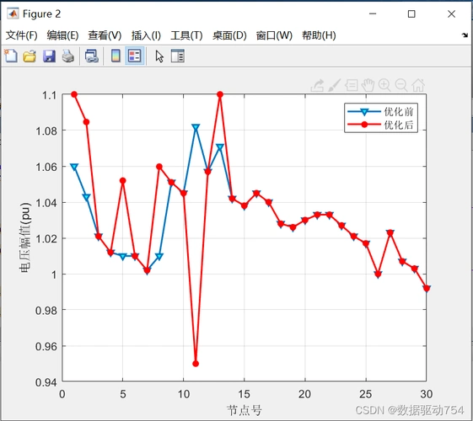
Task: Save the figure using the floppy icon
Action: coord(49,56)
